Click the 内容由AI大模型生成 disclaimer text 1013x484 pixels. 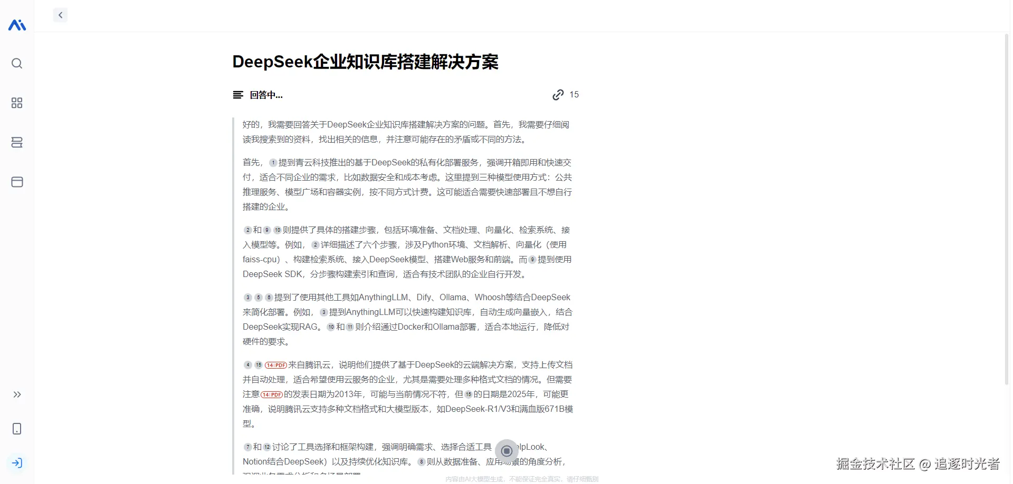(x=522, y=479)
